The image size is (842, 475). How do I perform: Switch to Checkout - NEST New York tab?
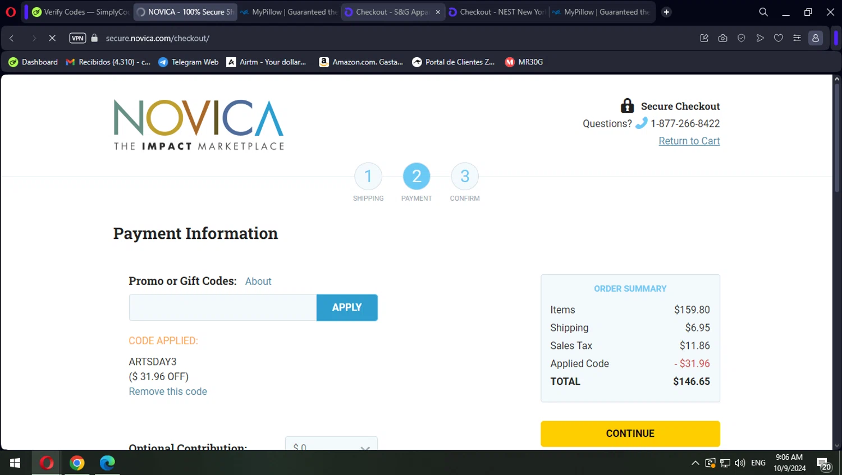(x=496, y=12)
